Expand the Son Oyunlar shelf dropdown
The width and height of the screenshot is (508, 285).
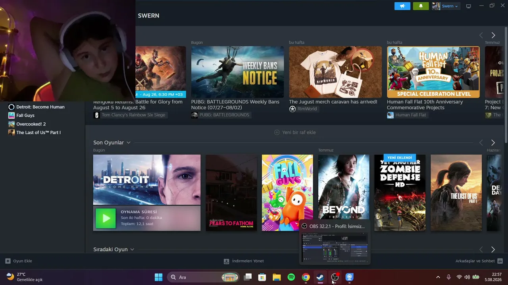(x=129, y=142)
